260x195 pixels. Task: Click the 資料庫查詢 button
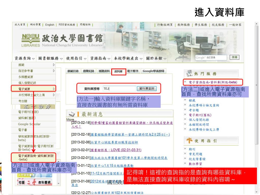click(147, 89)
